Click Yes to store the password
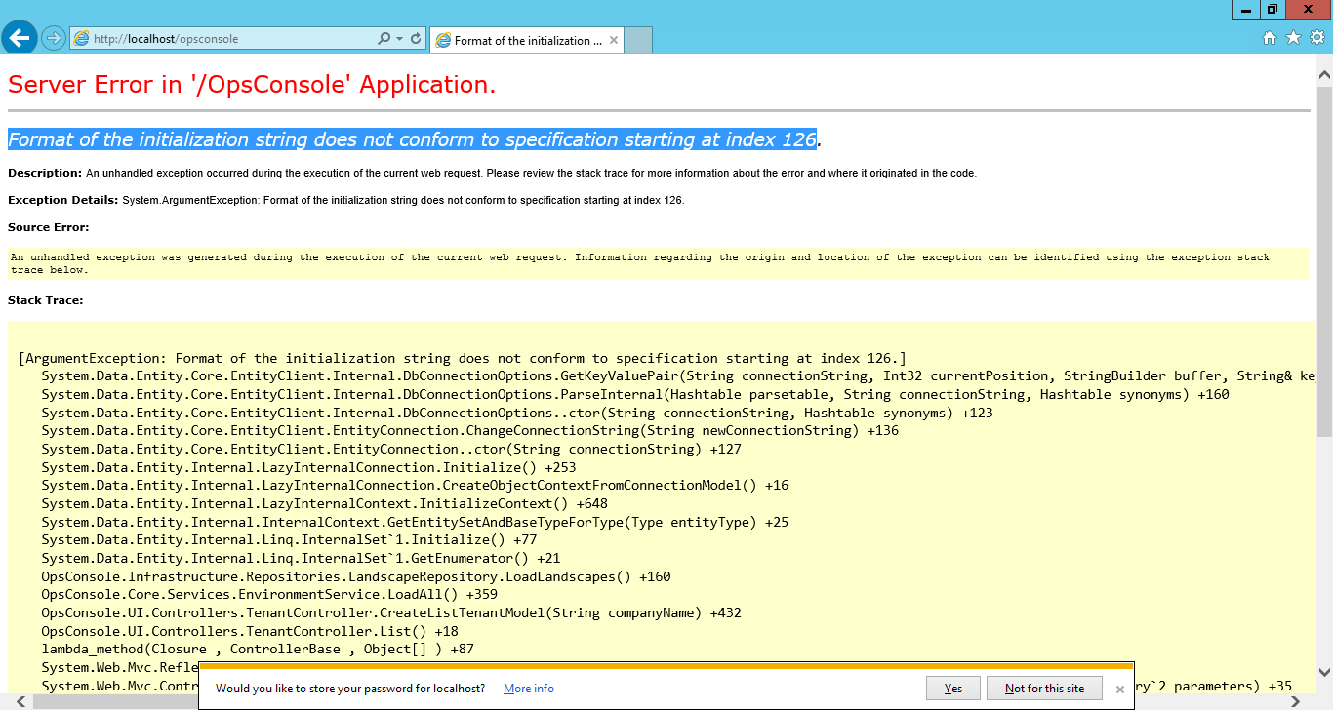This screenshot has height=710, width=1333. tap(953, 689)
